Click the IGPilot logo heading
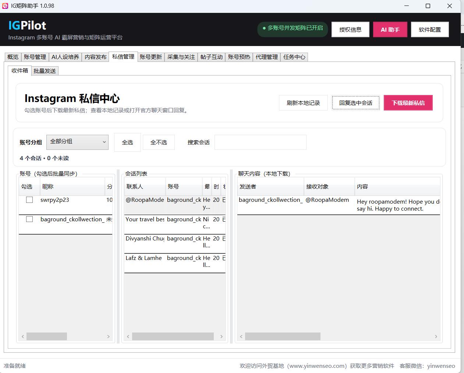This screenshot has height=373, width=464. pyautogui.click(x=27, y=25)
